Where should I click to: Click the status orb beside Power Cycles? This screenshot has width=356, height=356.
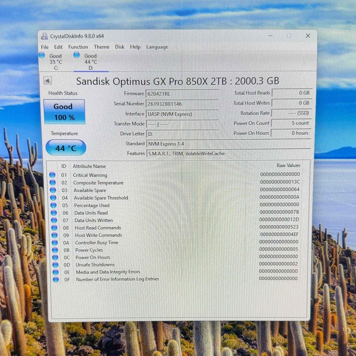click(55, 250)
